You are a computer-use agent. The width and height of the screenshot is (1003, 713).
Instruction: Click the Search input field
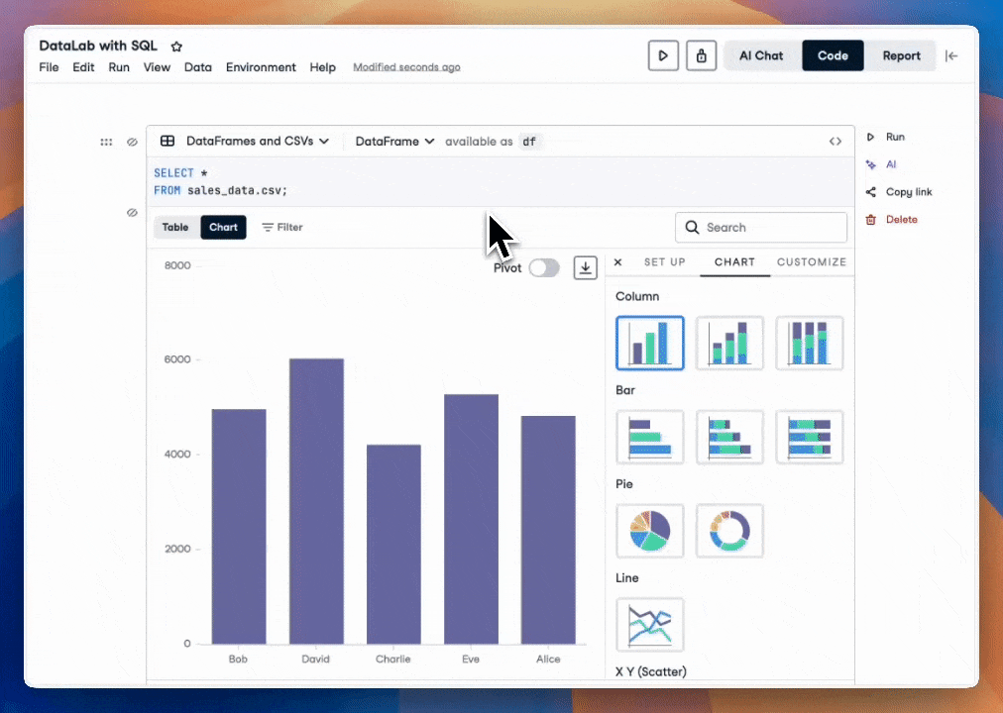coord(761,228)
